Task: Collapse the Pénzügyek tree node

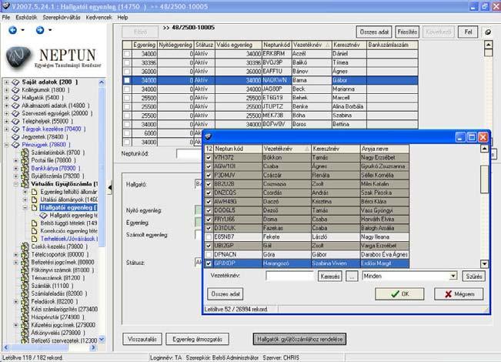Action: click(6, 145)
